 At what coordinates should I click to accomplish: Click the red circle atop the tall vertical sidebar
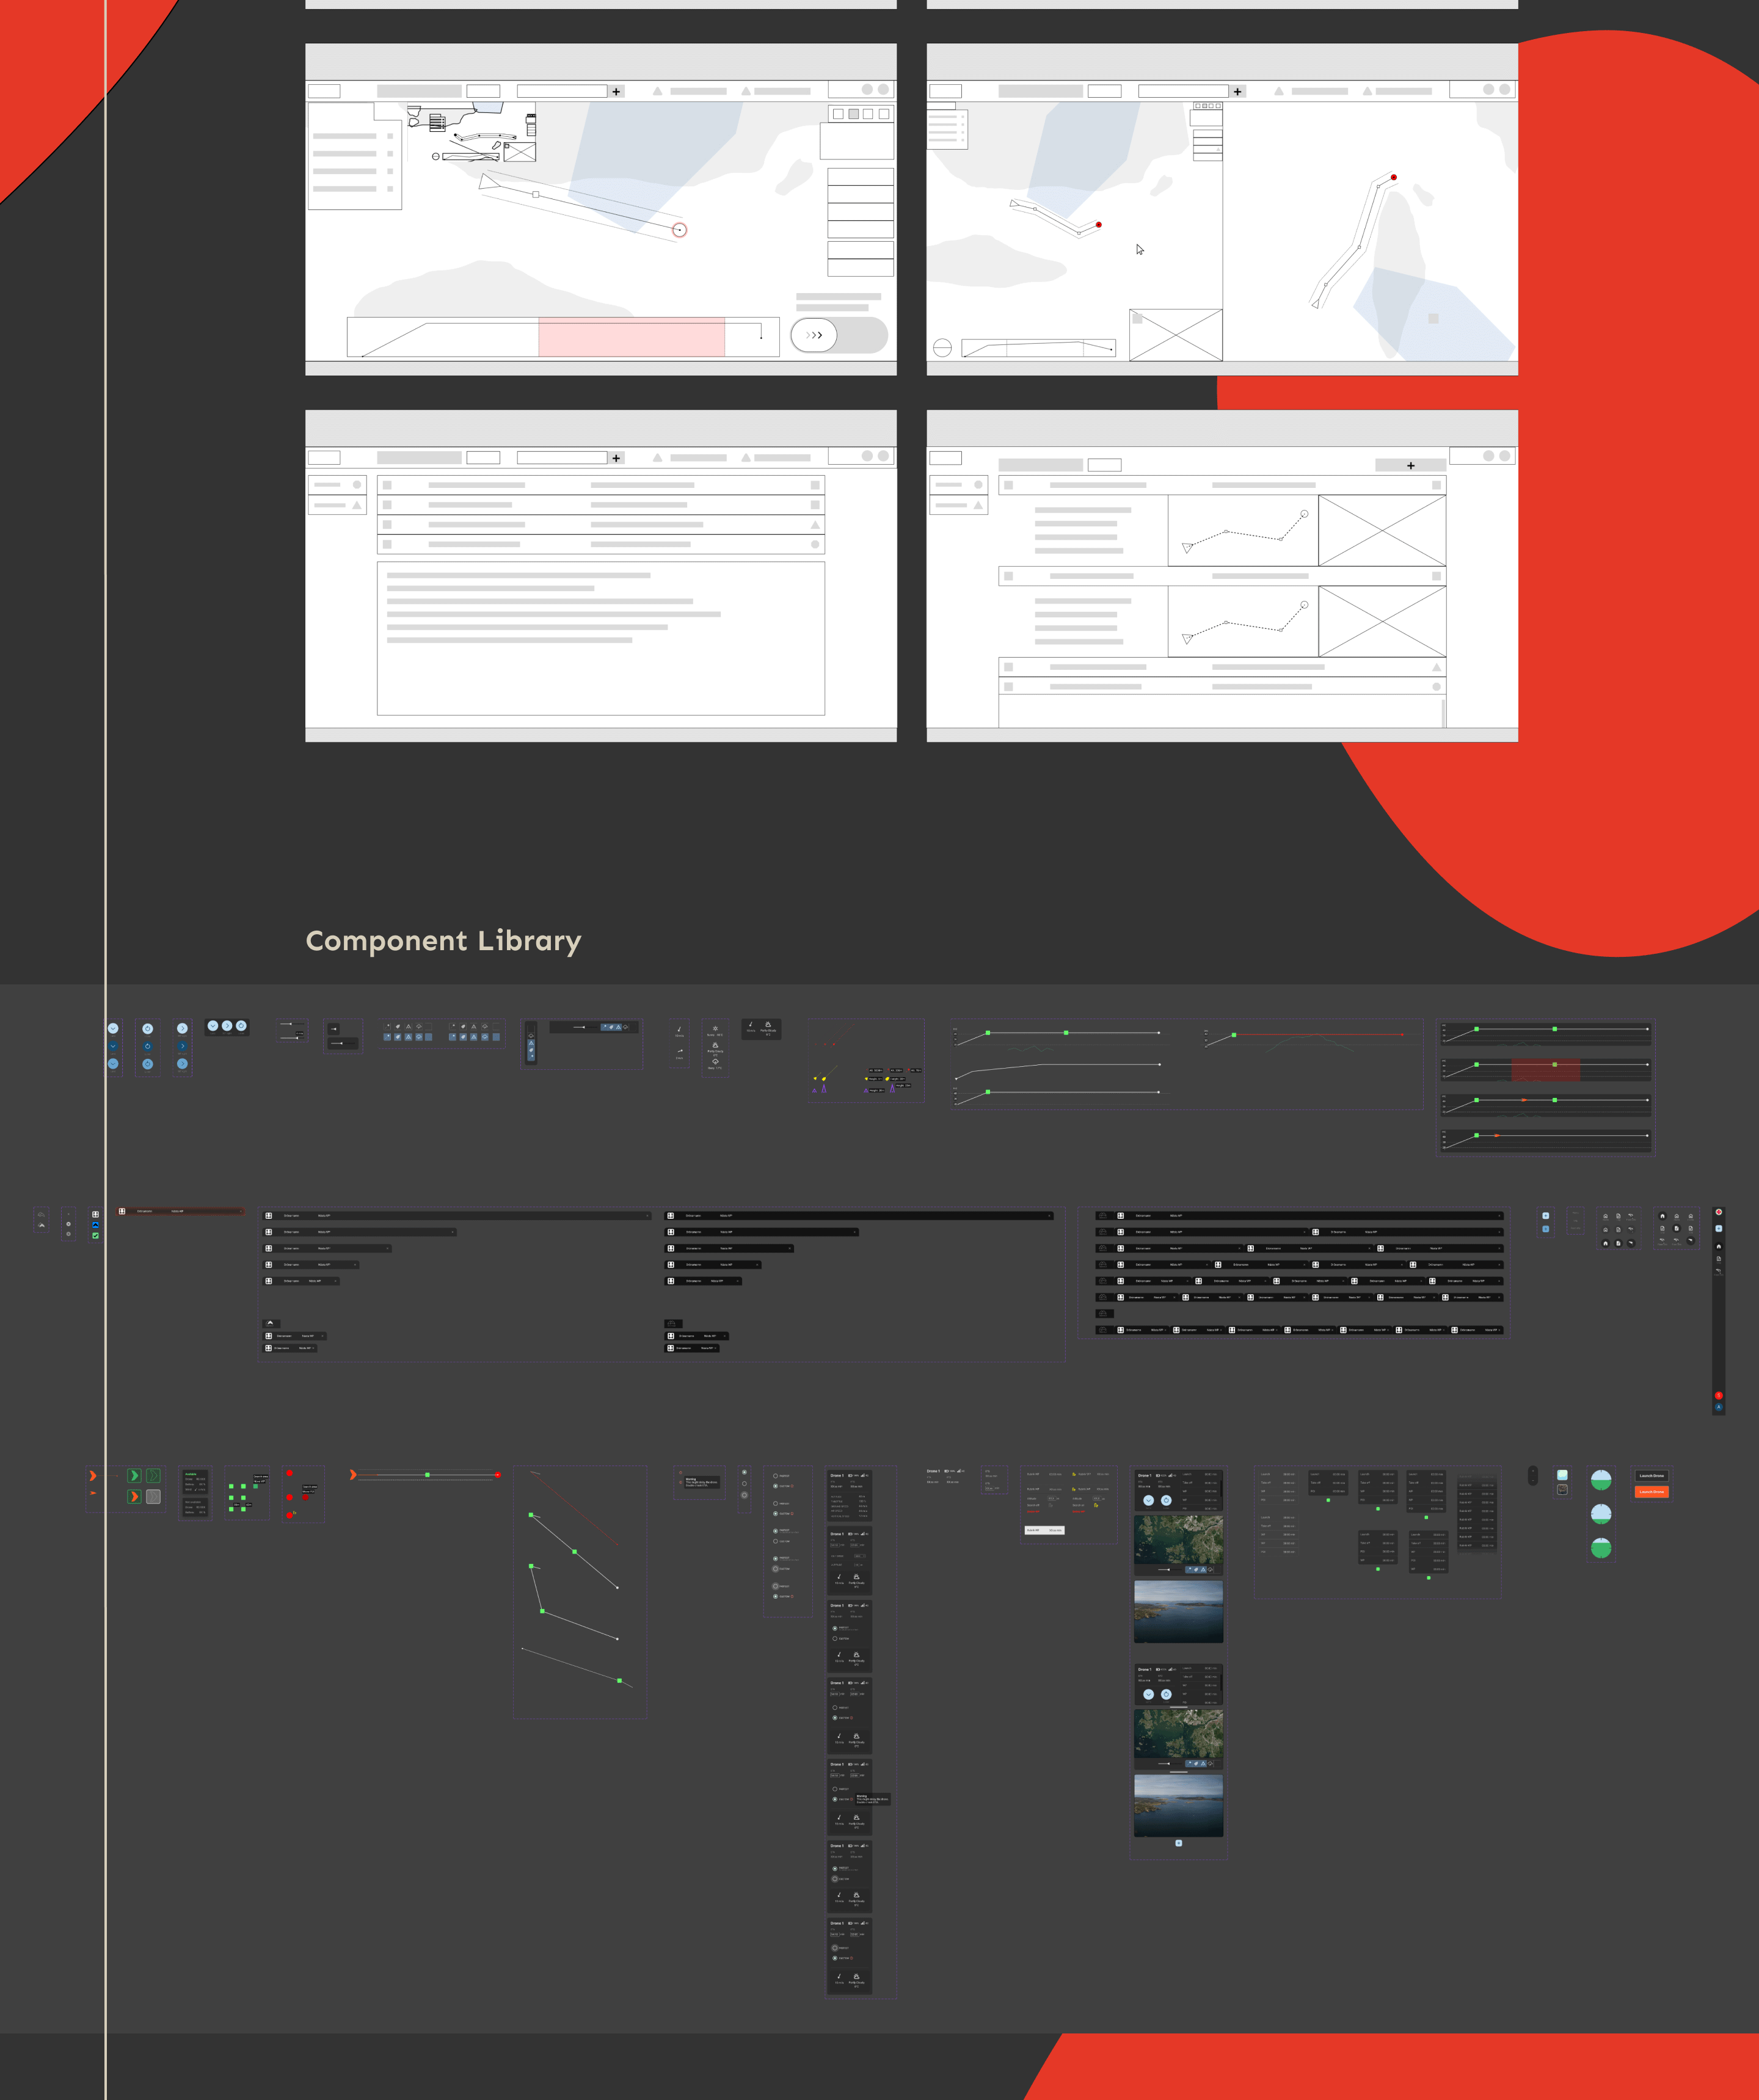(x=1719, y=1212)
